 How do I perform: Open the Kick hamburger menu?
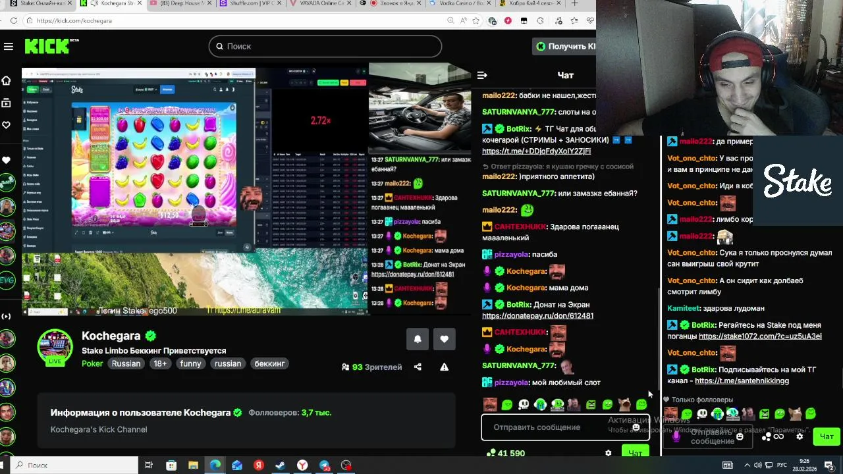[8, 46]
